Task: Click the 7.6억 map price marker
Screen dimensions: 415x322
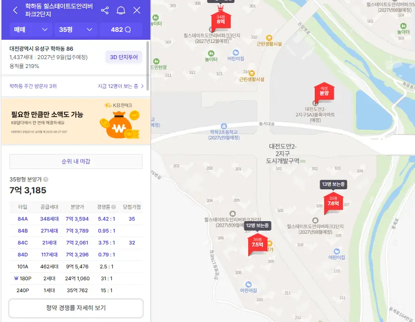Action: point(333,203)
